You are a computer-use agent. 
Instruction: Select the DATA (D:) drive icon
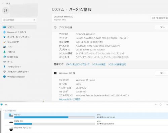point(11,122)
